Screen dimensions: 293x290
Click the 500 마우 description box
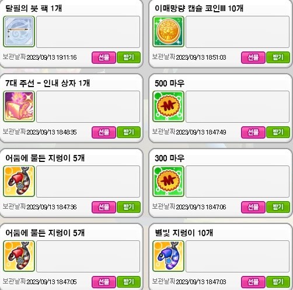click(x=238, y=106)
